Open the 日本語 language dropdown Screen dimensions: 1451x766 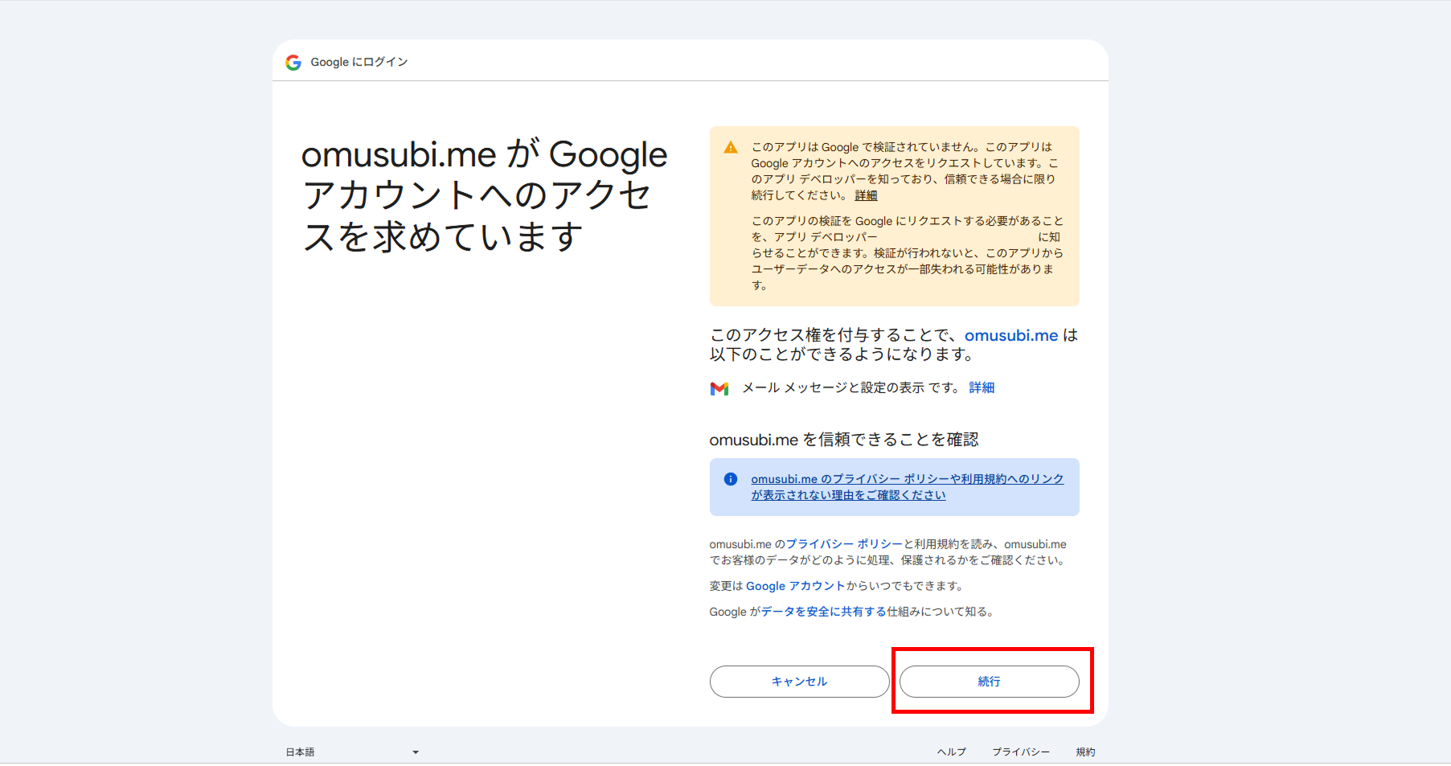pos(352,752)
